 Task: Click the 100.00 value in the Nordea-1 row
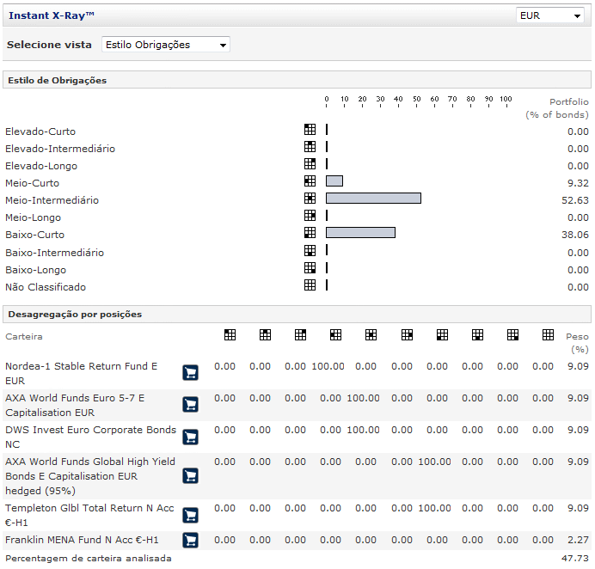(328, 366)
